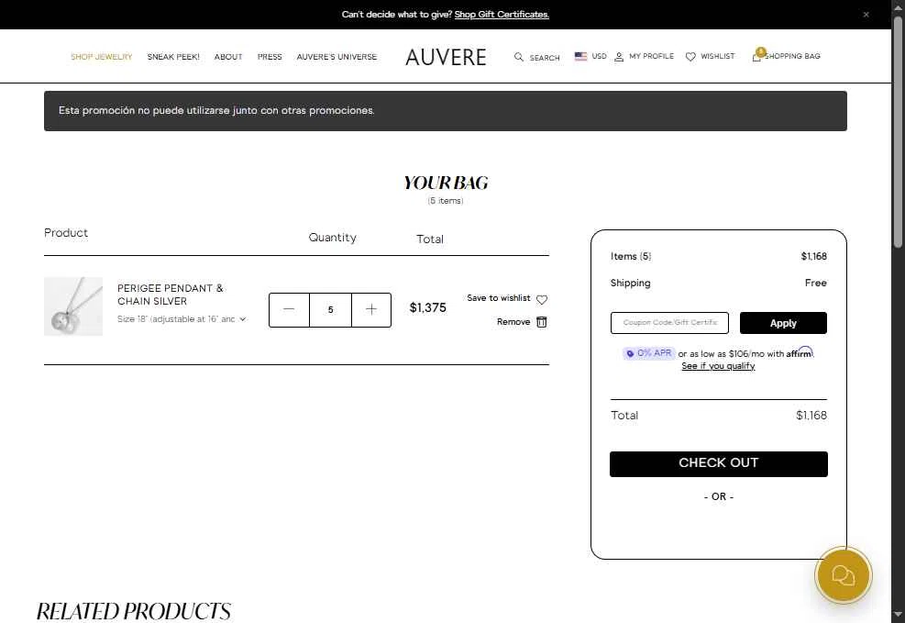Viewport: 905px width, 623px height.
Task: Click the search magnifier icon
Action: pos(519,57)
